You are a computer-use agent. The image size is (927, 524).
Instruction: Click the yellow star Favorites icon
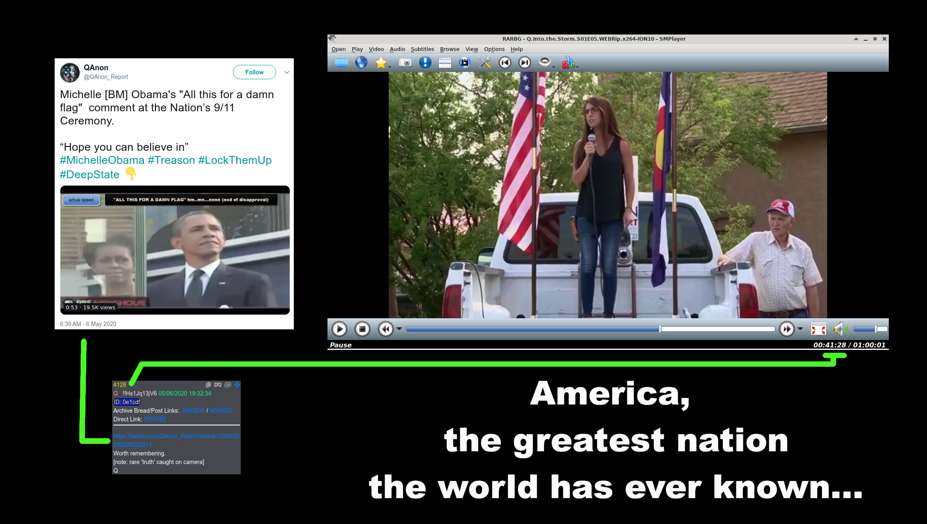381,62
